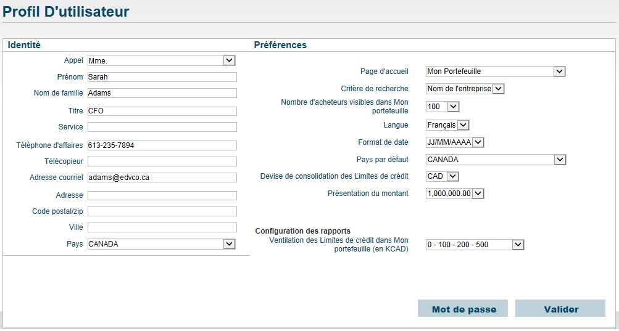Click the Mot de passe button
Image resolution: width=619 pixels, height=331 pixels.
pyautogui.click(x=463, y=309)
